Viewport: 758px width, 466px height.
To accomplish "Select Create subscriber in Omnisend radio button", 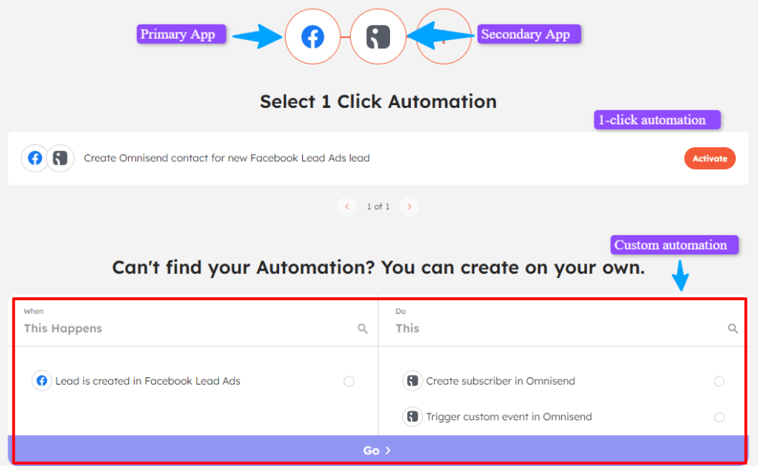I will pos(719,381).
